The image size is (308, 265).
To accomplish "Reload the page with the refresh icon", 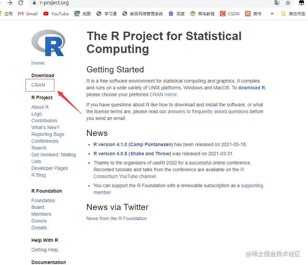I will click(21, 3).
